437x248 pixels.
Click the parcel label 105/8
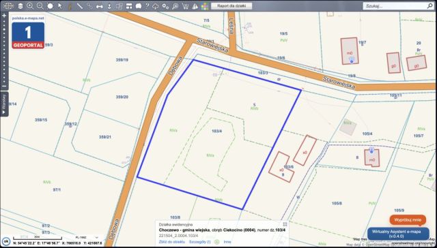(337, 203)
